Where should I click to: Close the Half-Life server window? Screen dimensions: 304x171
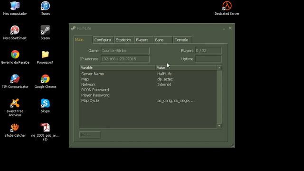[x=230, y=28]
